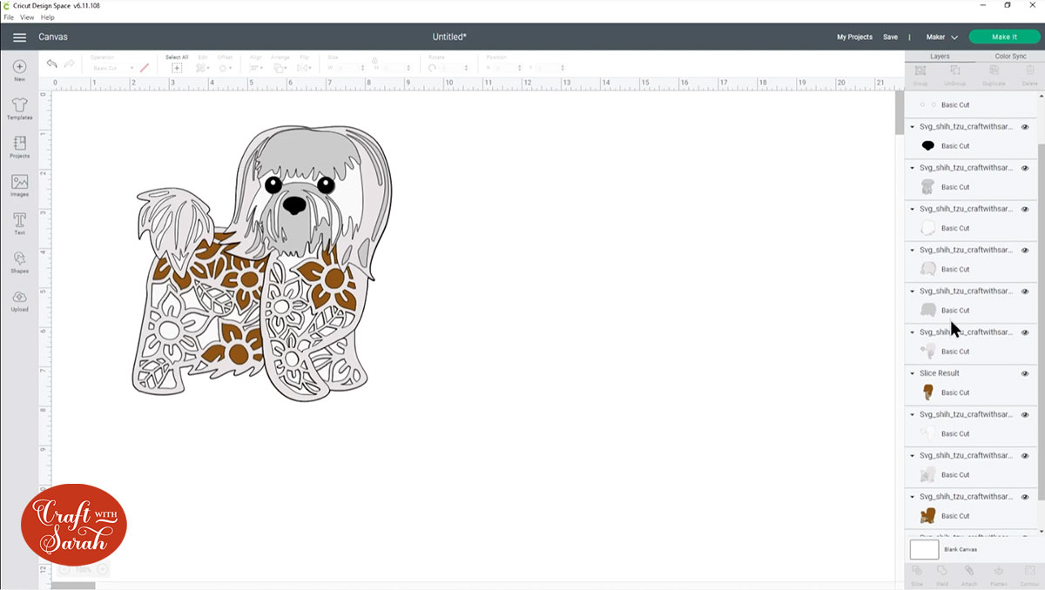Insert text with the Text tool
The height and width of the screenshot is (590, 1045).
pyautogui.click(x=18, y=222)
